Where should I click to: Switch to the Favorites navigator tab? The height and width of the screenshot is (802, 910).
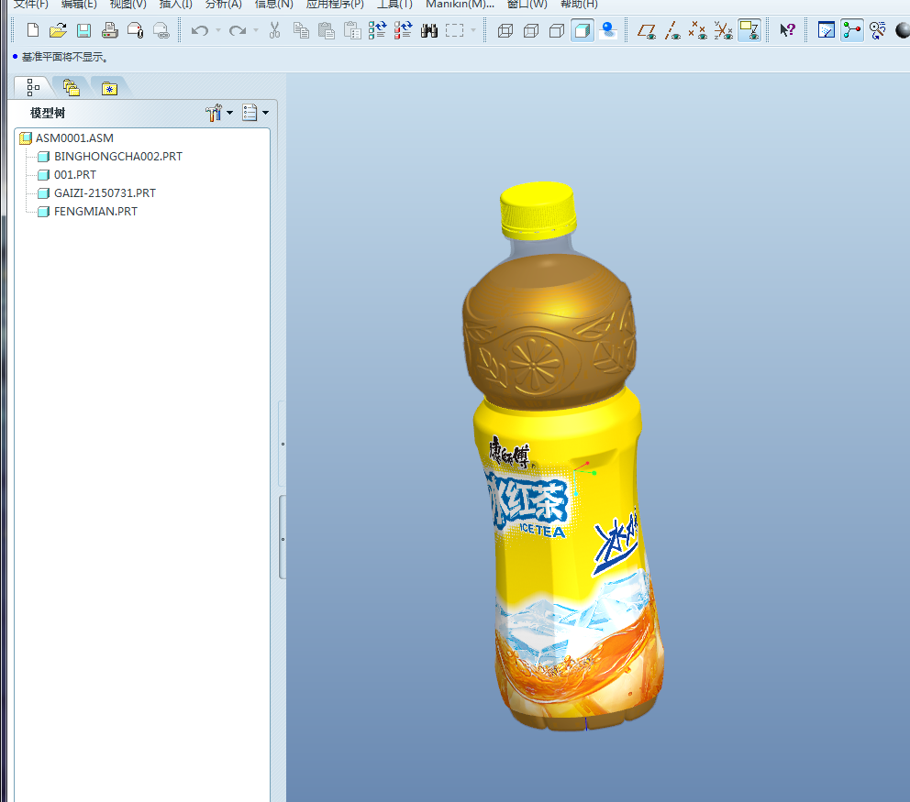[109, 88]
